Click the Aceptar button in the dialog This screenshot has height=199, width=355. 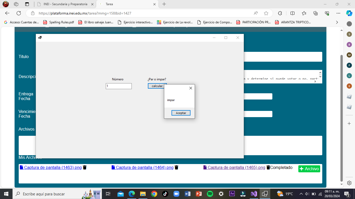coord(181,113)
